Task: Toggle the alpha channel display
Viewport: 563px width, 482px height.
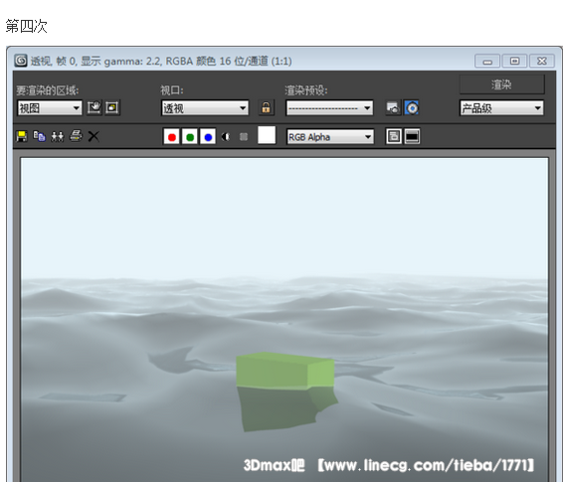Action: 226,136
